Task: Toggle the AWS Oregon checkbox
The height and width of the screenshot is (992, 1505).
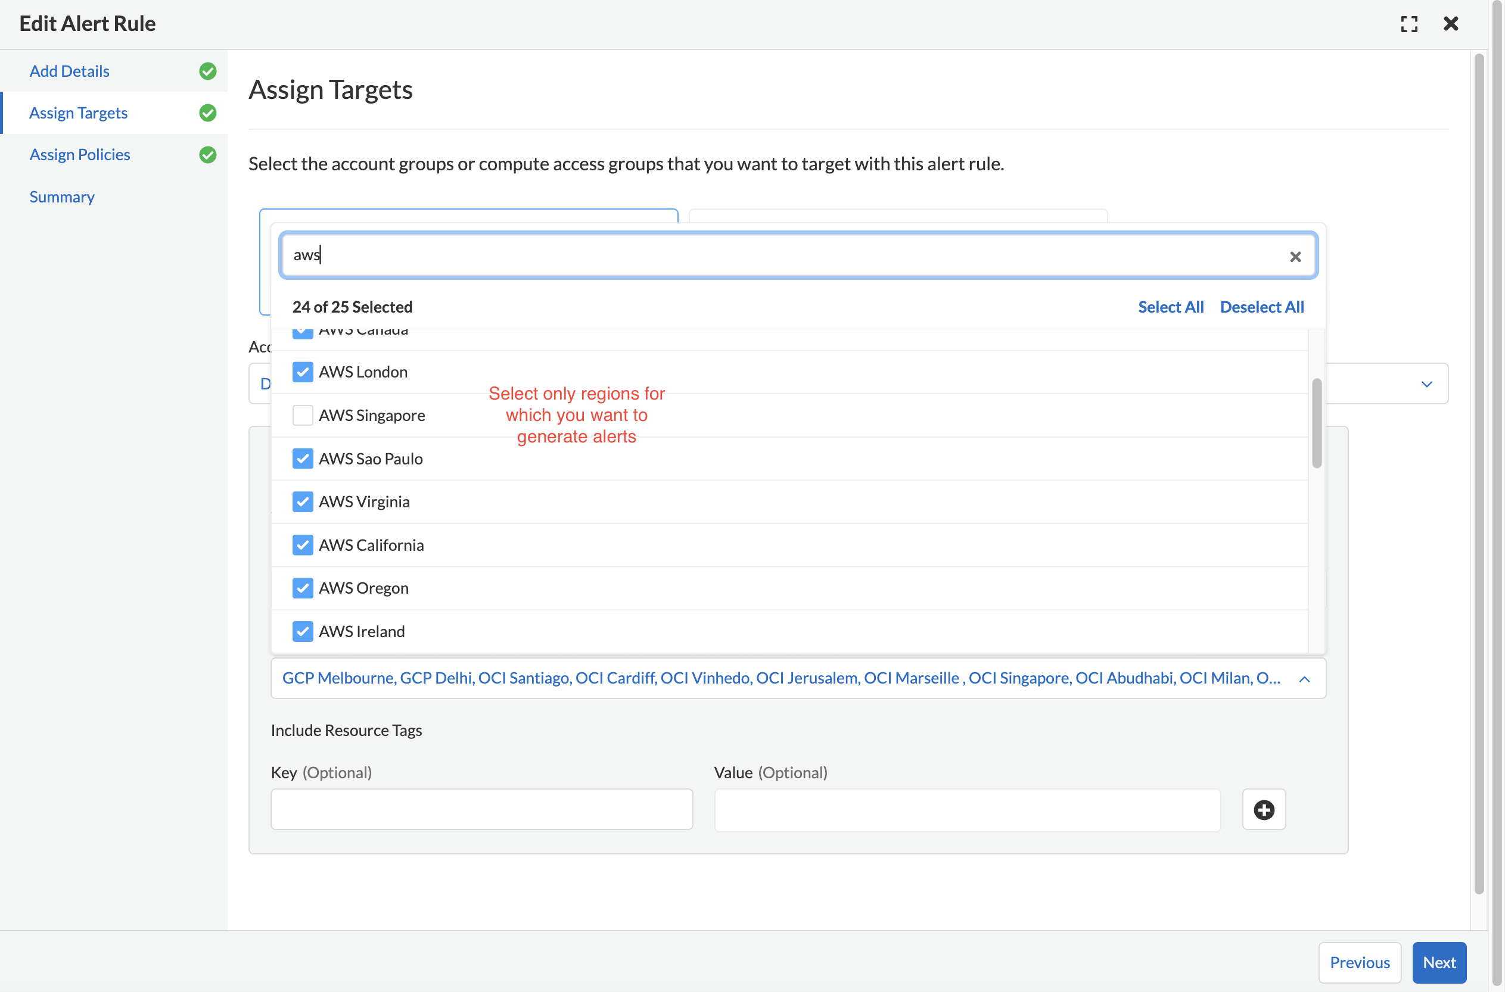Action: coord(303,588)
